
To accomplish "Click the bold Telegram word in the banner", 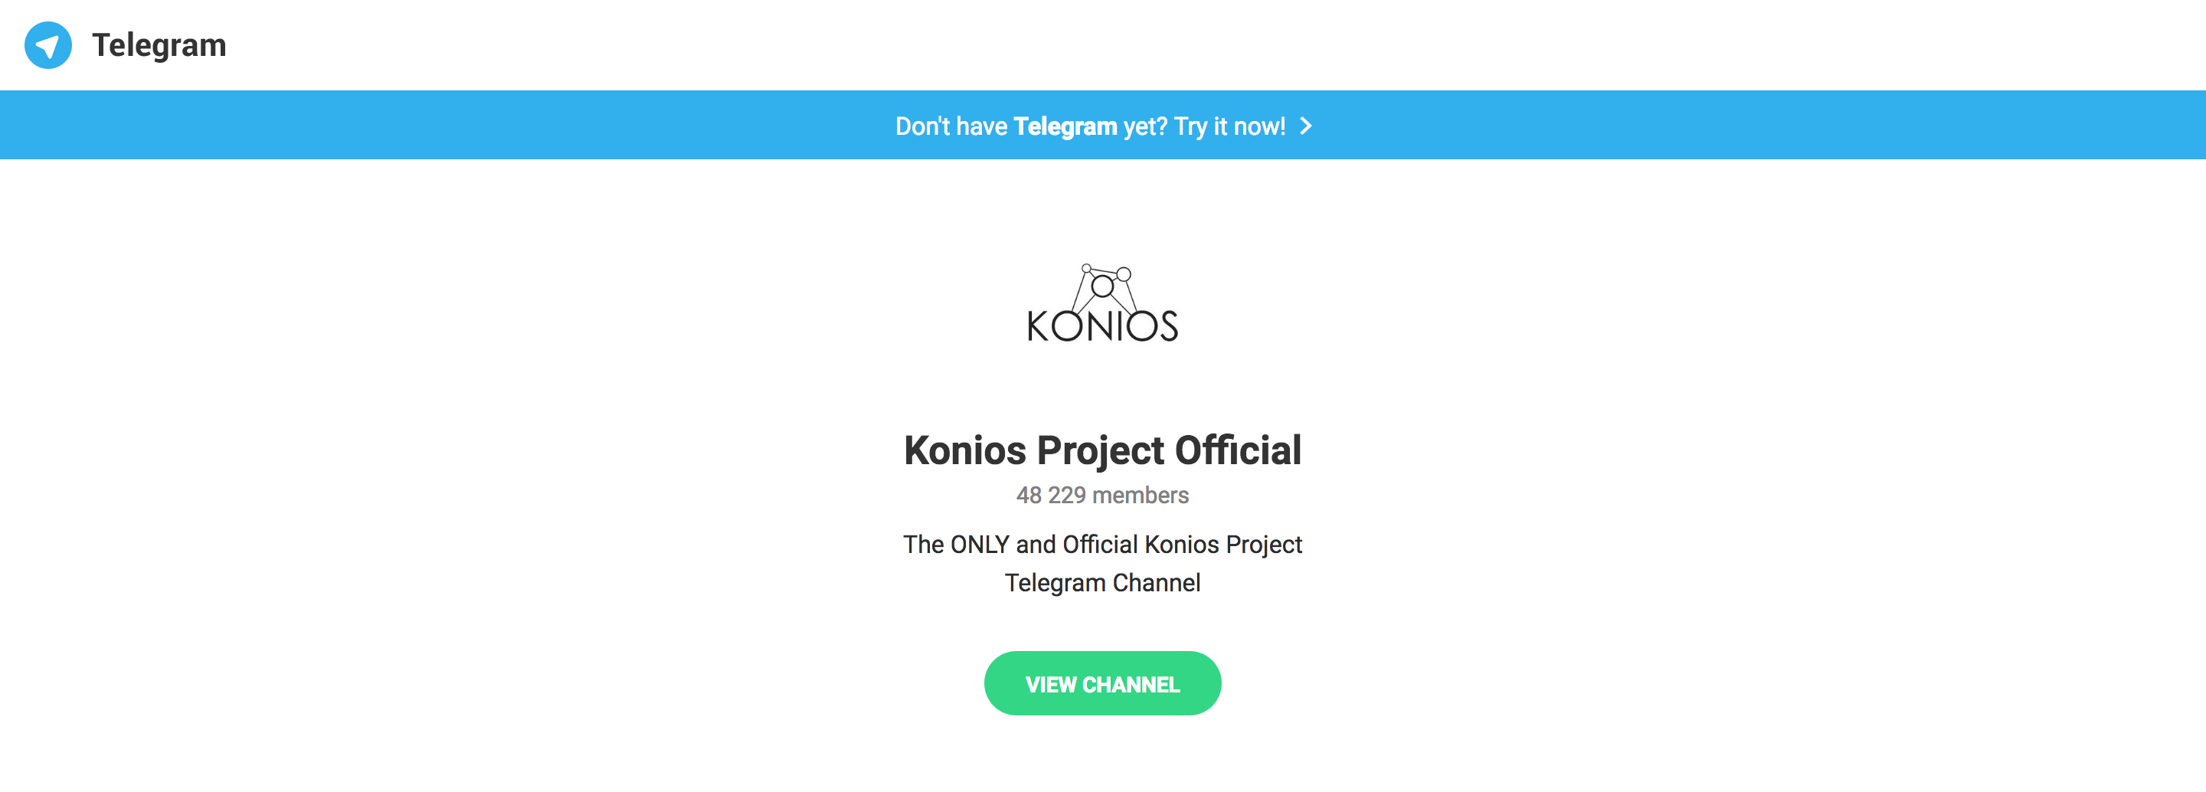I will tap(1065, 126).
